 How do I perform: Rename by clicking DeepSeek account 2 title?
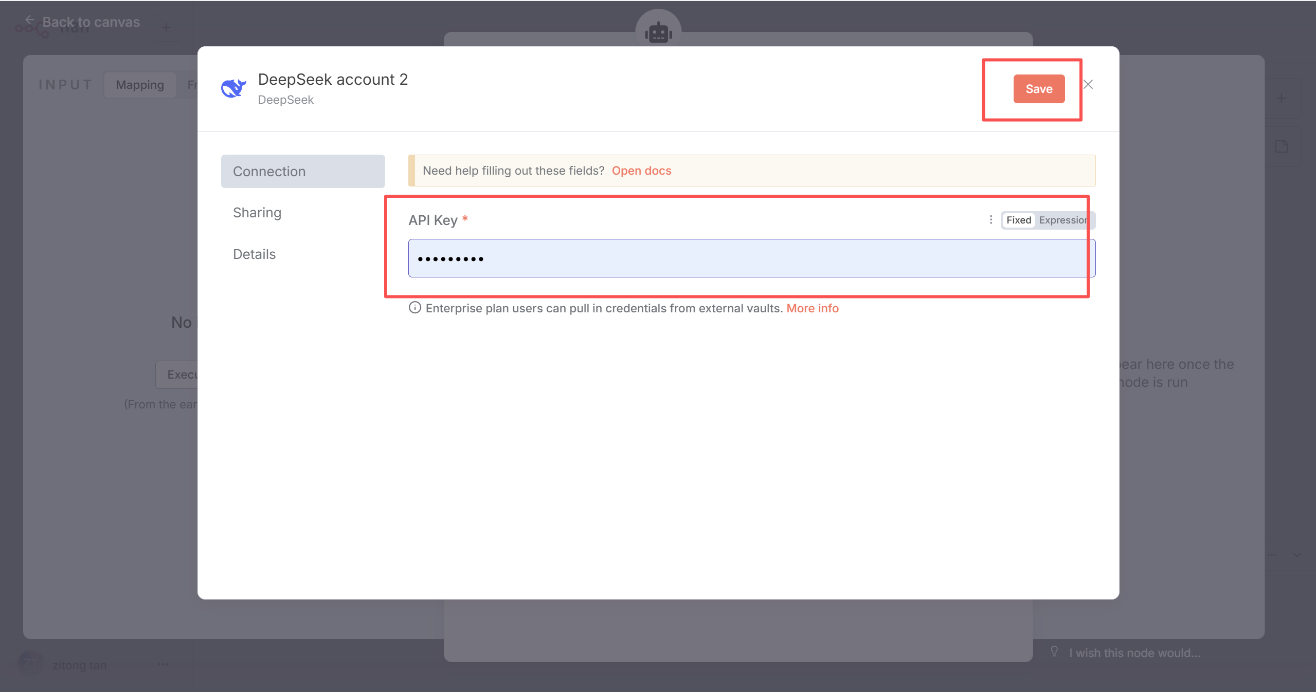332,80
